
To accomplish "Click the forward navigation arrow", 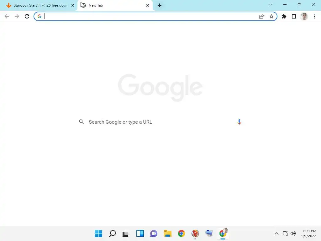I will [x=17, y=16].
